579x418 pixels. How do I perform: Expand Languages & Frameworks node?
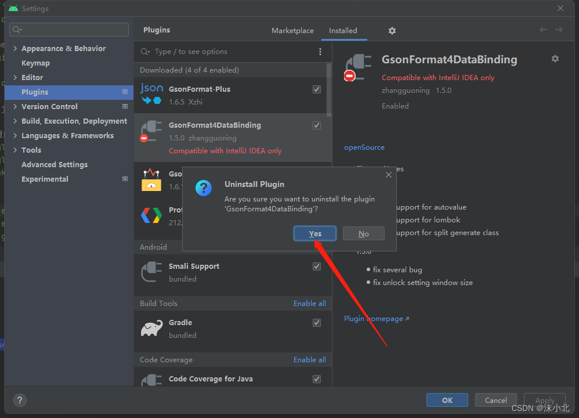tap(15, 135)
